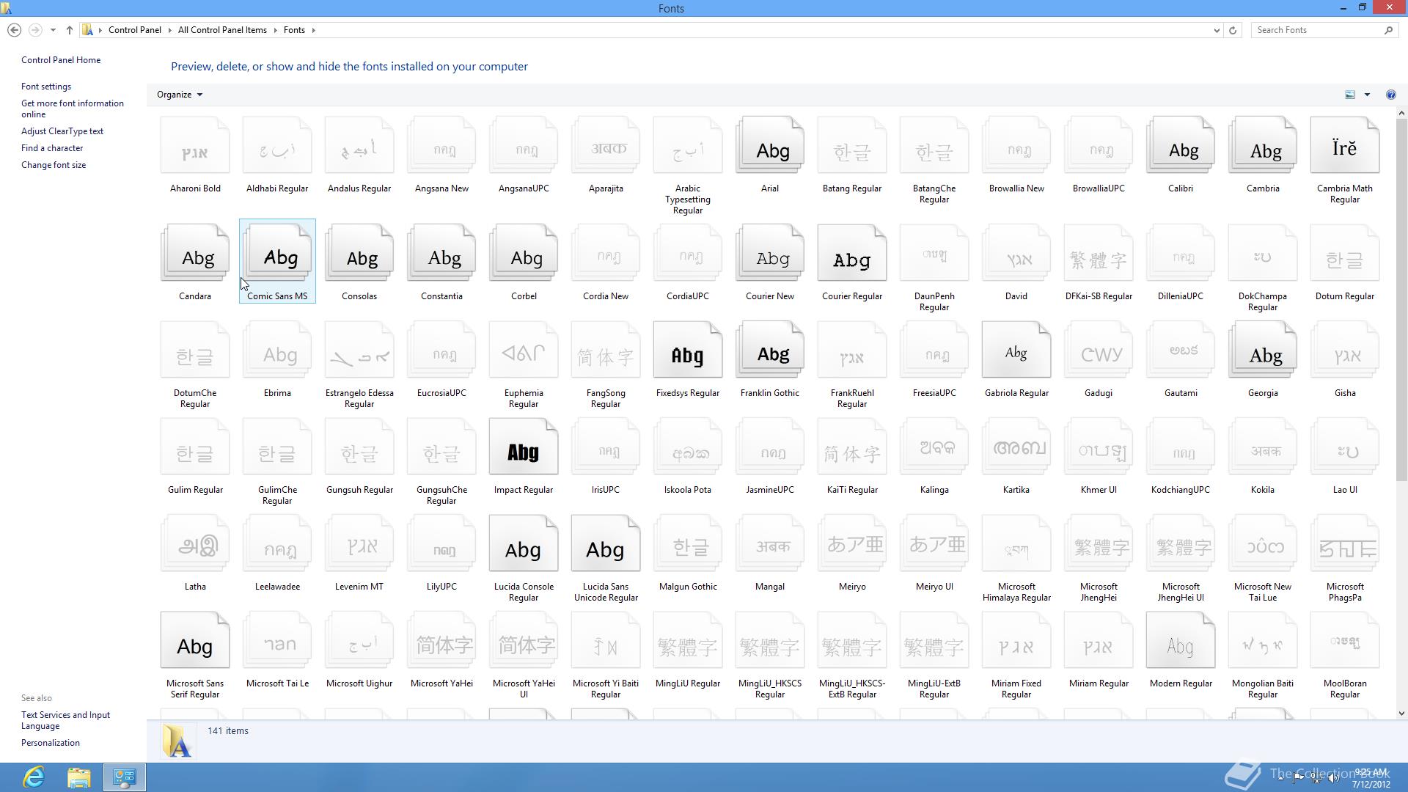Open the recent locations dropdown arrow

pyautogui.click(x=53, y=30)
